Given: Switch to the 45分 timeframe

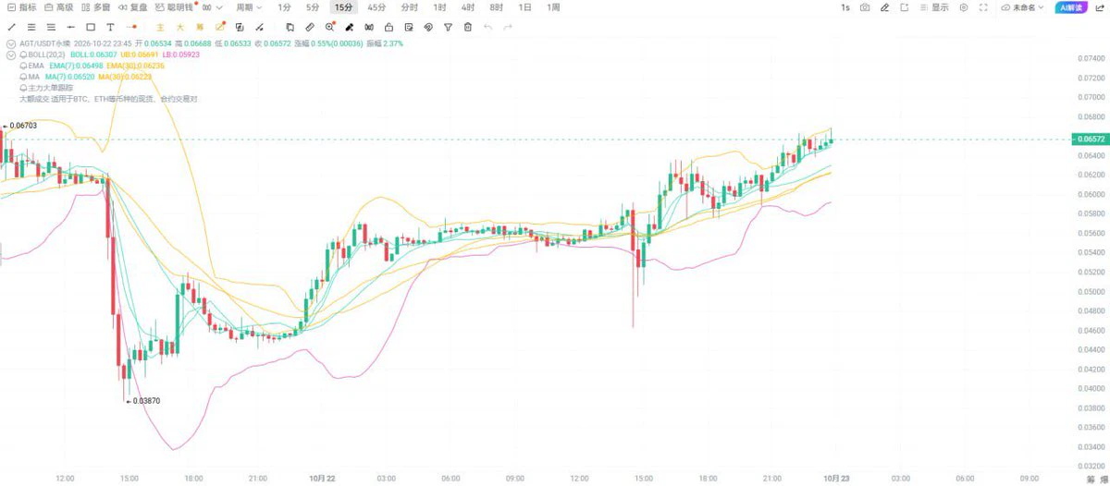Looking at the screenshot, I should (x=376, y=7).
